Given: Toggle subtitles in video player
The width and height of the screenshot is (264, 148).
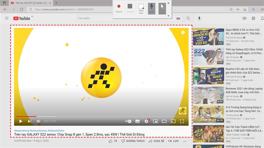Looking at the screenshot, I should [137, 121].
